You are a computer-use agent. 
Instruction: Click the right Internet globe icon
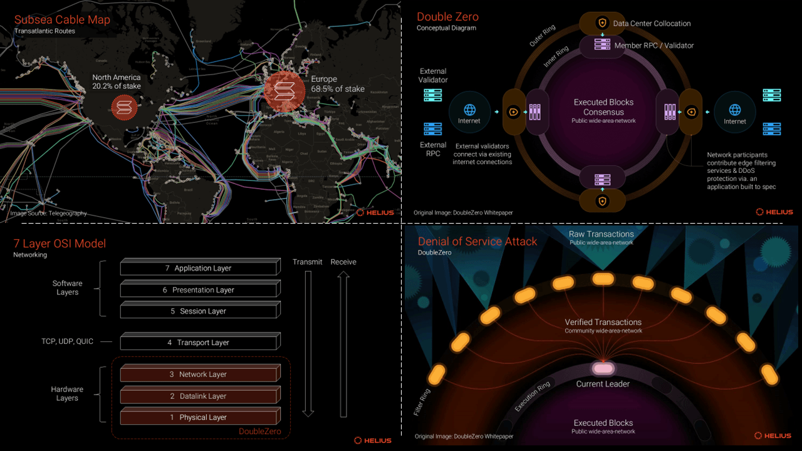pos(735,111)
